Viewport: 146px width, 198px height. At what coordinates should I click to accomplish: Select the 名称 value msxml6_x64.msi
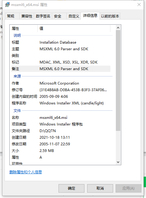coord(53,118)
